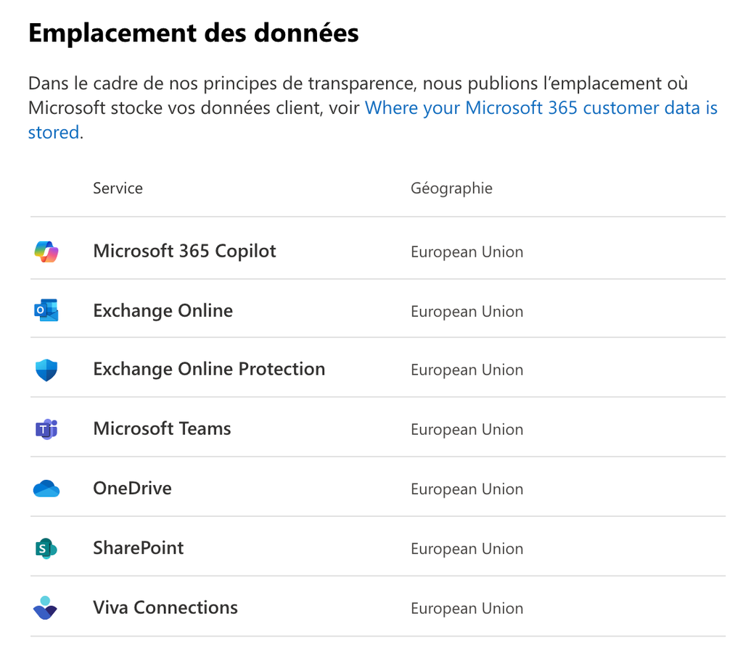Select the Microsoft 365 Copilot service name
The height and width of the screenshot is (656, 743).
(x=184, y=252)
